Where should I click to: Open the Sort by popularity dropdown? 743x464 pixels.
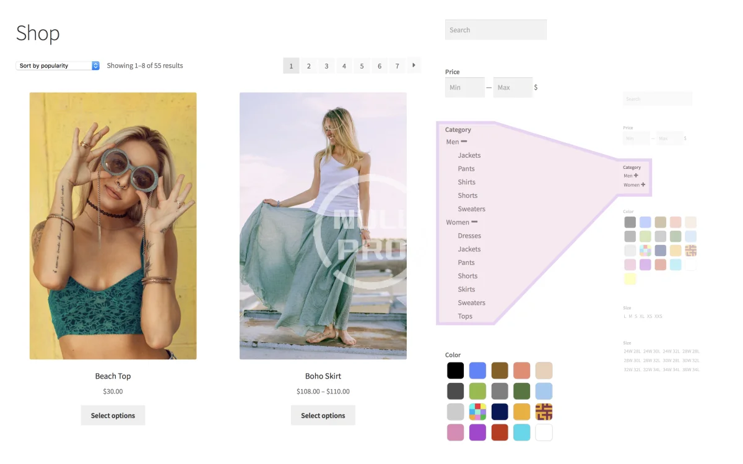58,66
